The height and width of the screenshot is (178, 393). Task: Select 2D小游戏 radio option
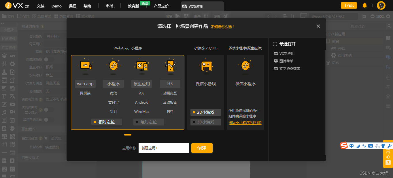(x=206, y=112)
